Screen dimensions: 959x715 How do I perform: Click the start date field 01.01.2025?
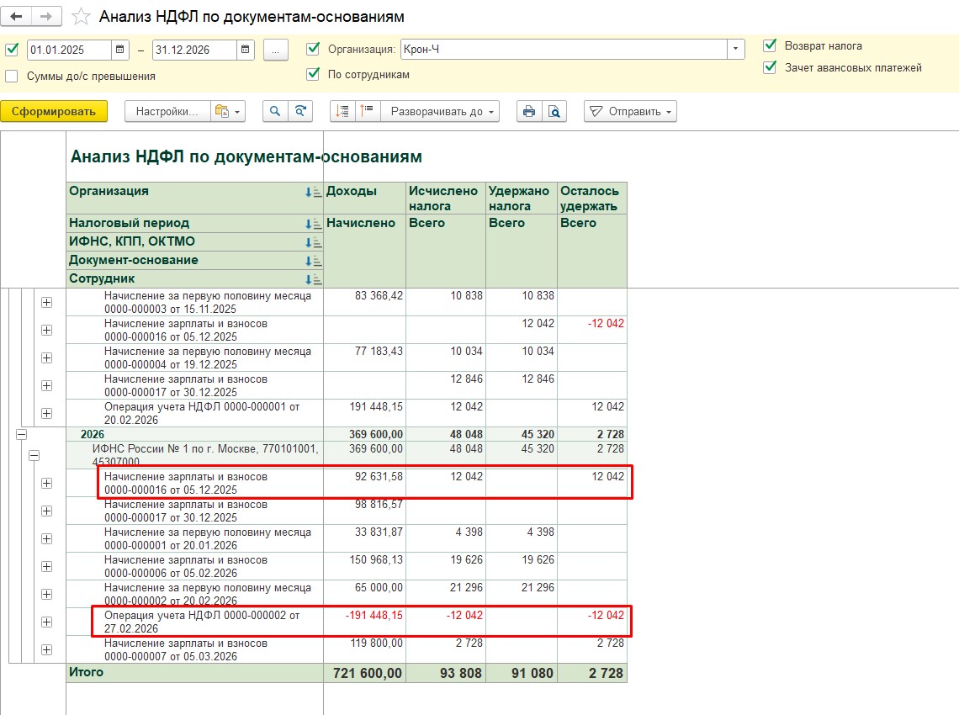point(69,50)
